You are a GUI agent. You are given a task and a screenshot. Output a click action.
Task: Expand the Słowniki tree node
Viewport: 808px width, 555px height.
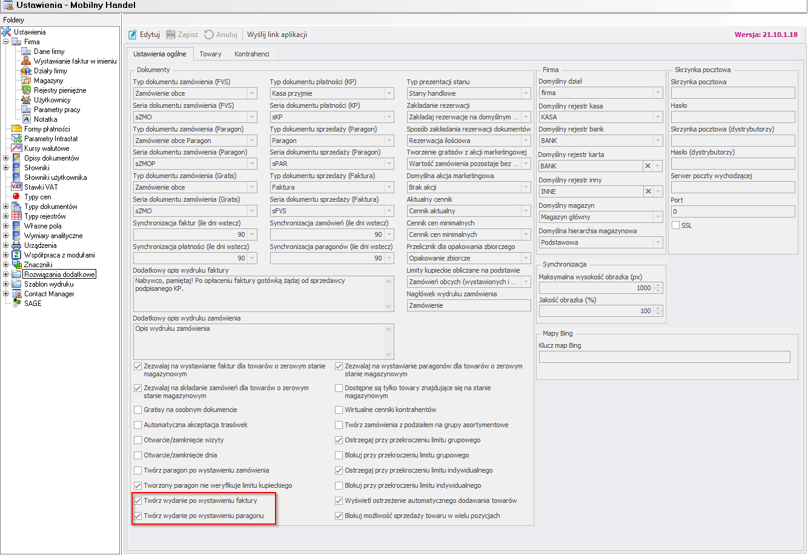point(6,168)
